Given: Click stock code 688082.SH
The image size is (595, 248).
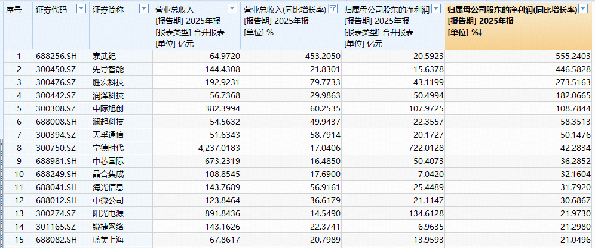Looking at the screenshot, I should (x=55, y=240).
